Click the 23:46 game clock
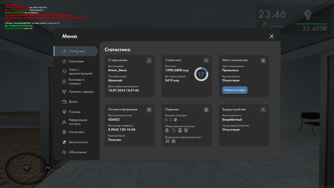Image resolution: width=334 pixels, height=188 pixels. click(272, 14)
